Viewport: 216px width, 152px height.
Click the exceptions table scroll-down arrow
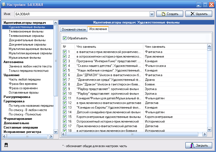click(209, 129)
